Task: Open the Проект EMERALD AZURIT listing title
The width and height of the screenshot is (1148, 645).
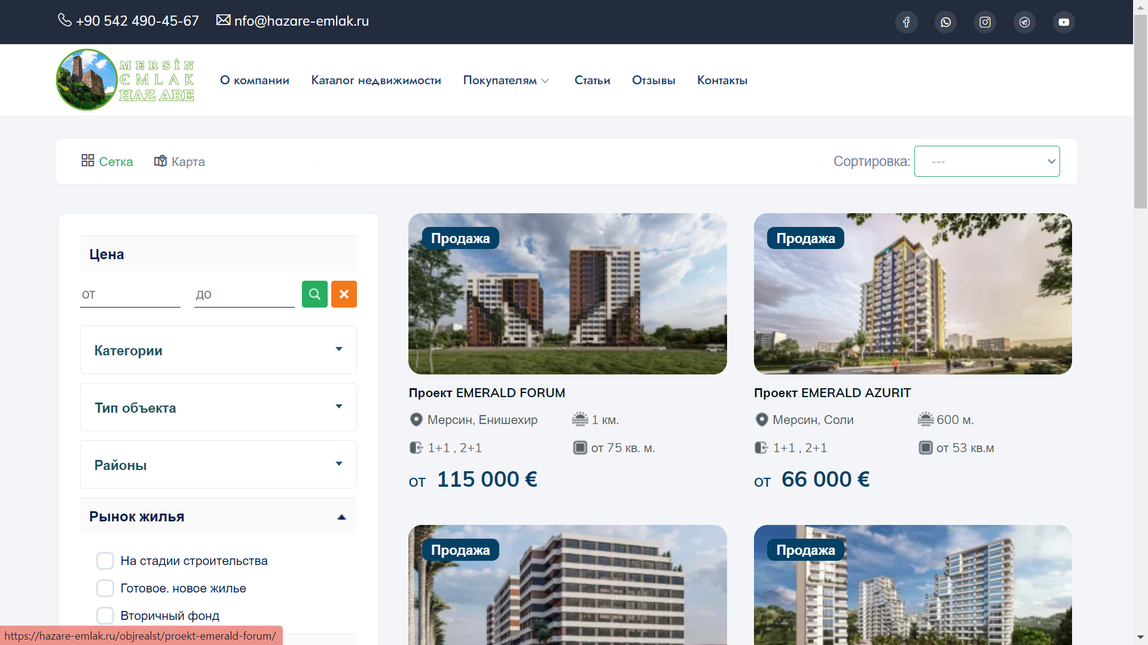Action: [832, 393]
